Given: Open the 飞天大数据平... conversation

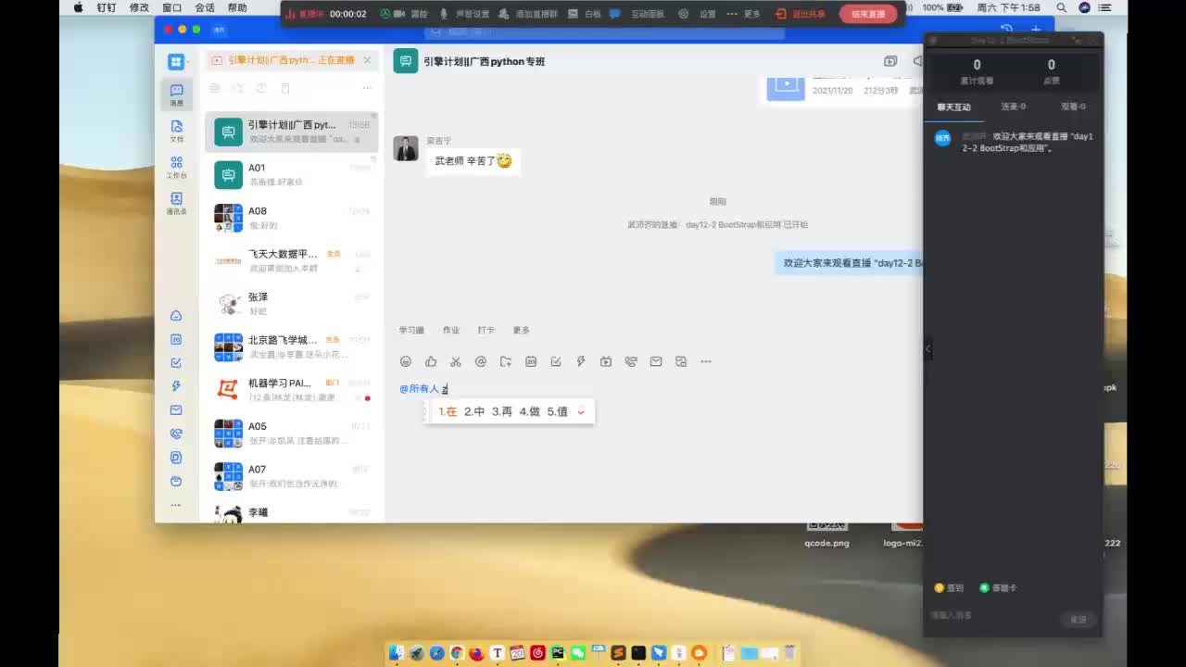Looking at the screenshot, I should 291,260.
